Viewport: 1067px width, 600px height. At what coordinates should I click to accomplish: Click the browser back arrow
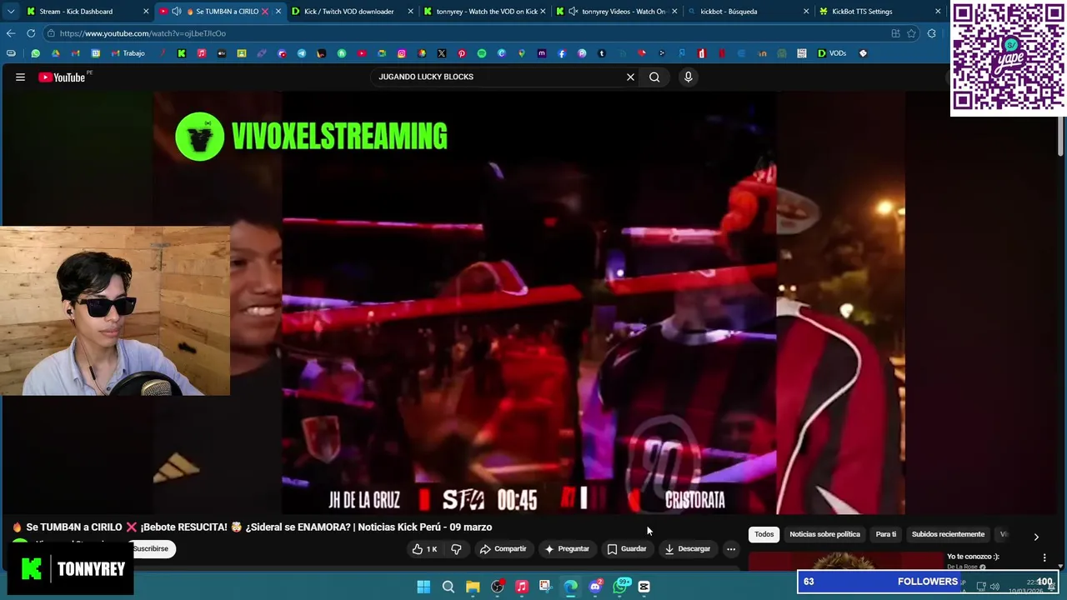(10, 33)
